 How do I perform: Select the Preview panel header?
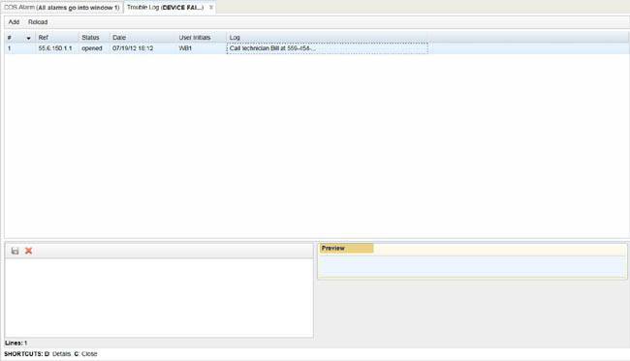(346, 249)
